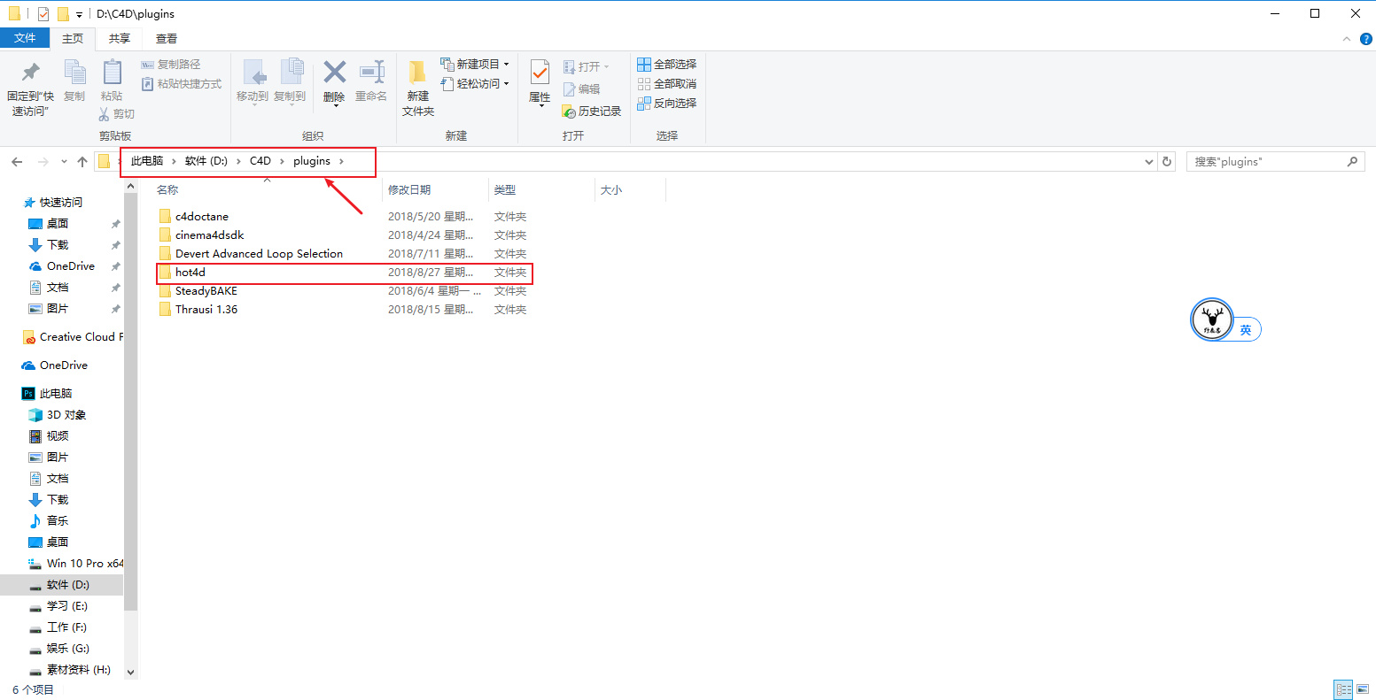Image resolution: width=1376 pixels, height=700 pixels.
Task: Switch to Large Icons view in status bar
Action: coord(1363,689)
